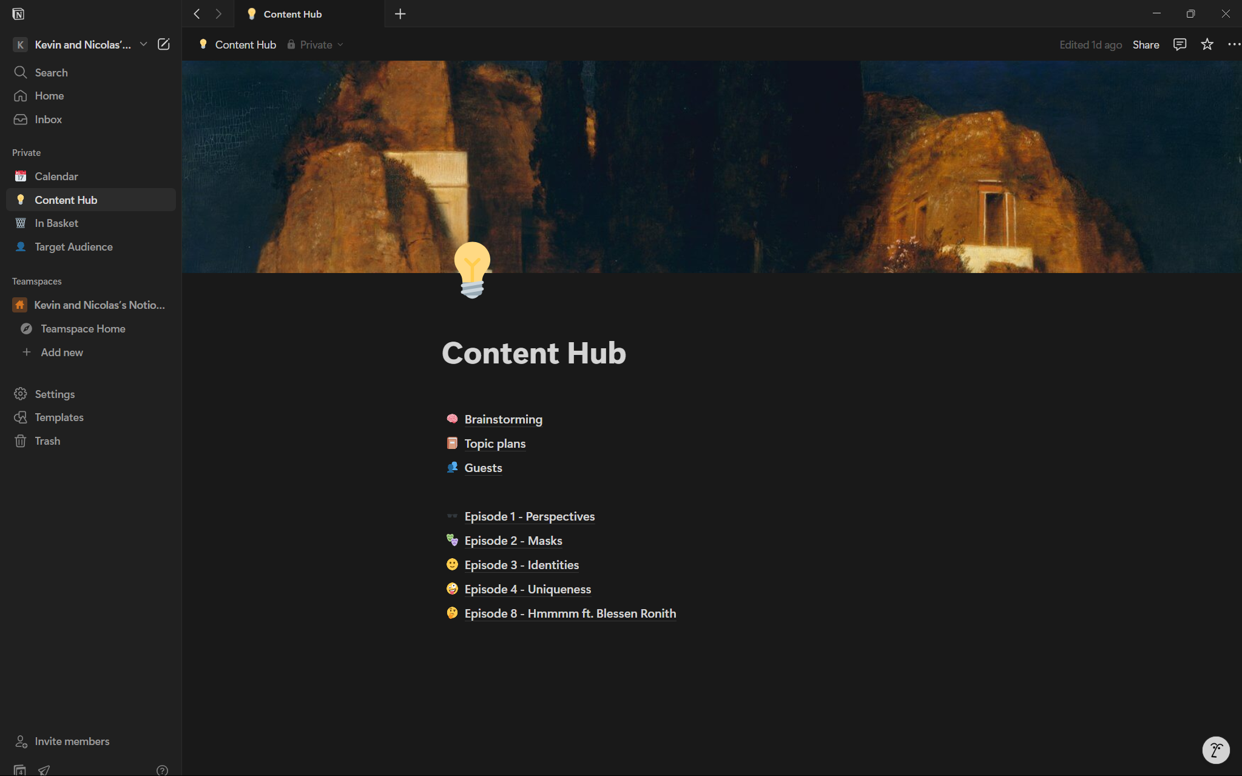Image resolution: width=1242 pixels, height=776 pixels.
Task: Open Search in the sidebar
Action: [x=91, y=72]
